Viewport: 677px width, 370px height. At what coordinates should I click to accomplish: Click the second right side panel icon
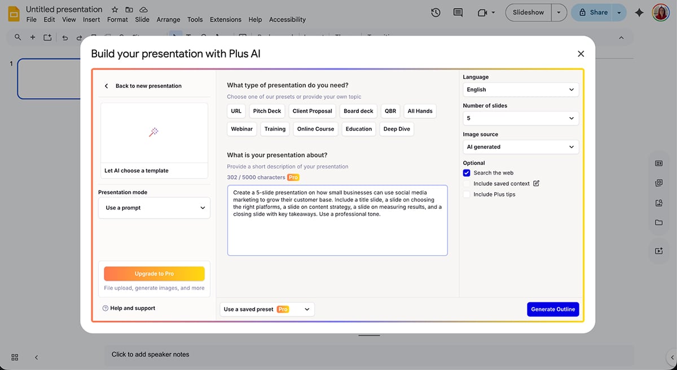(658, 183)
